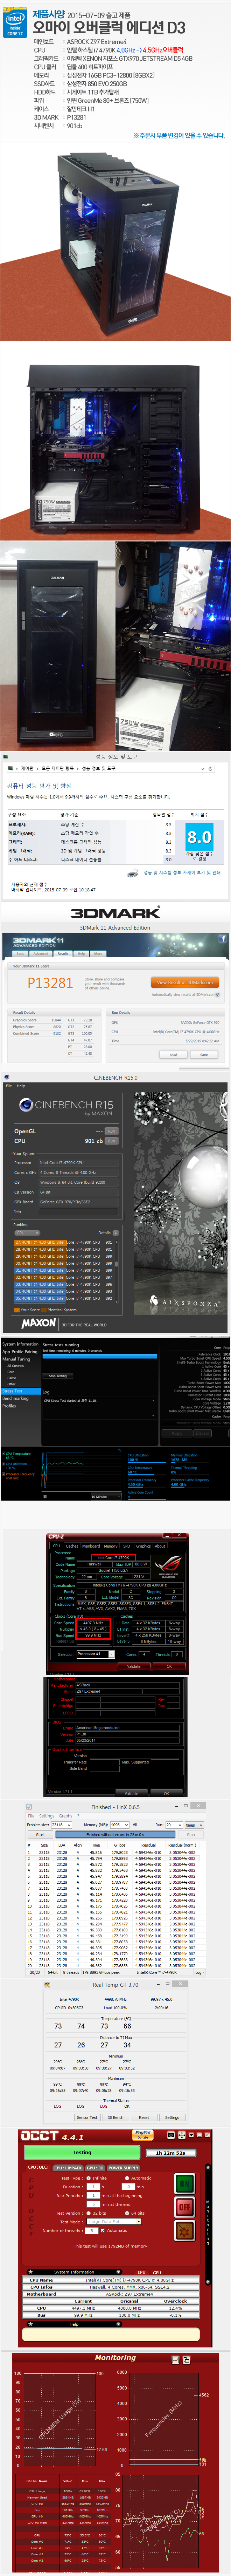
Task: Click the Details button in Cinebench Ranking
Action: (x=115, y=1233)
